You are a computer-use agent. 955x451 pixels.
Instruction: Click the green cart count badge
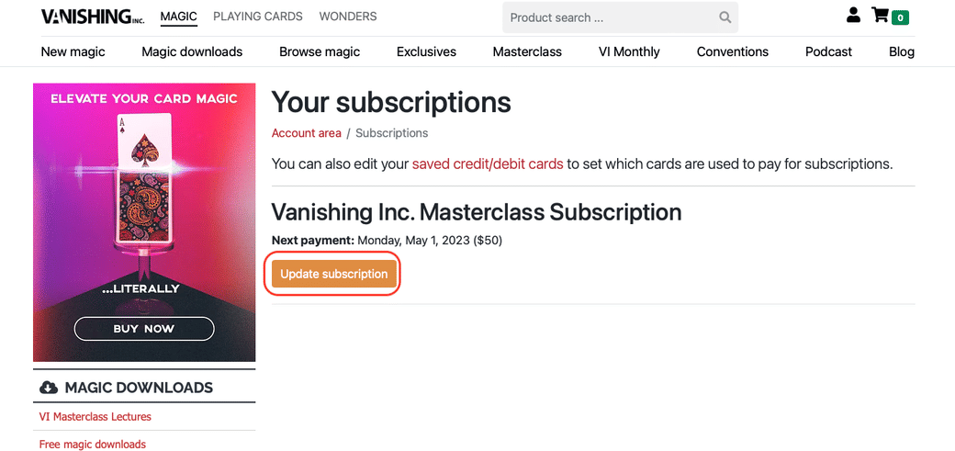pos(901,17)
